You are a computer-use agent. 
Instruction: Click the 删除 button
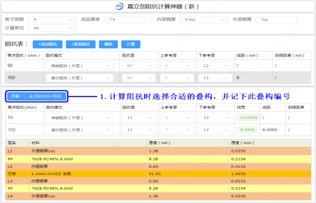[x=108, y=44]
